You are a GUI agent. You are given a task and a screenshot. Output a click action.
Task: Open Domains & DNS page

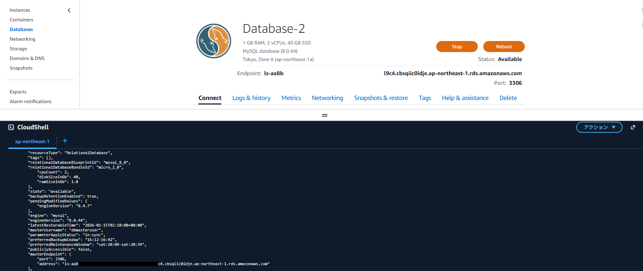27,58
